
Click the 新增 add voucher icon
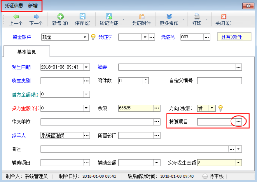click(x=60, y=17)
